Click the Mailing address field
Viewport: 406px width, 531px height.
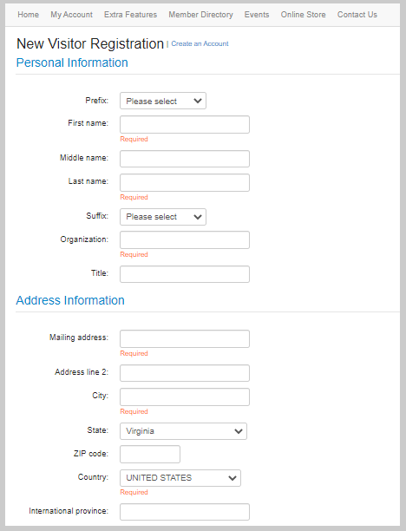tap(185, 338)
